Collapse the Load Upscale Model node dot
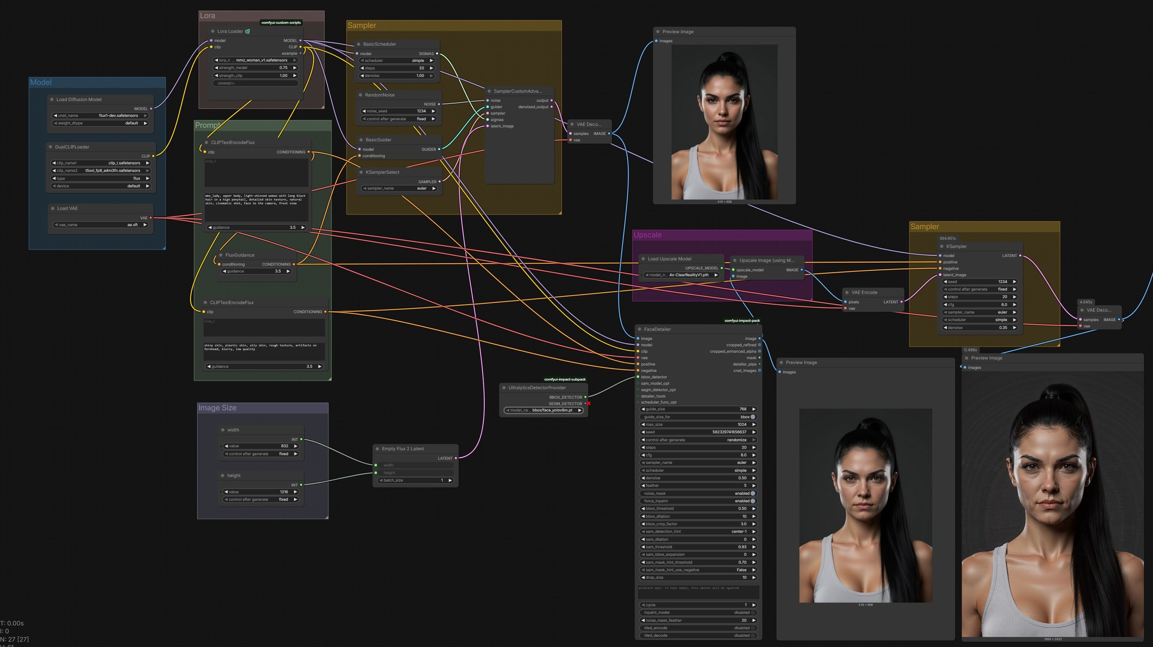This screenshot has width=1153, height=647. tap(643, 259)
